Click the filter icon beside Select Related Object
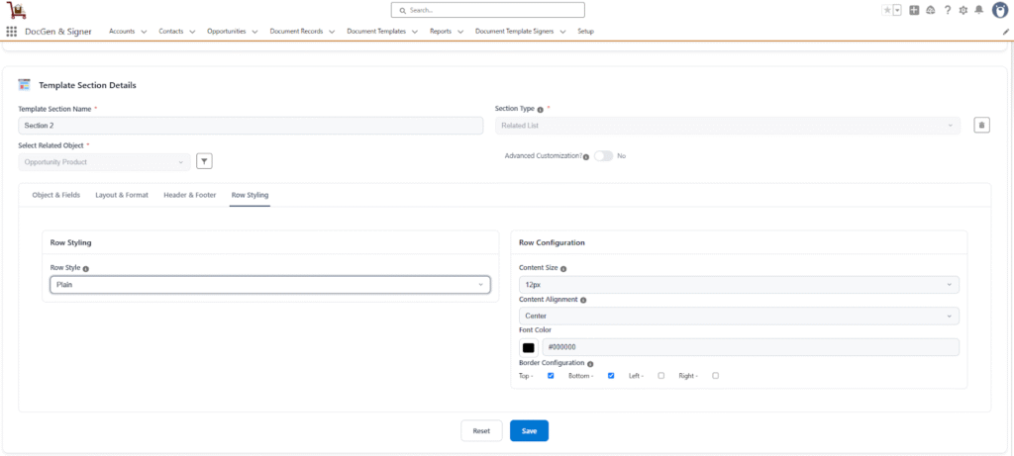 [204, 161]
